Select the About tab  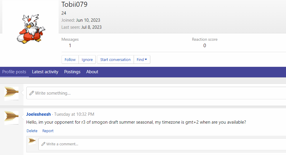tap(92, 72)
